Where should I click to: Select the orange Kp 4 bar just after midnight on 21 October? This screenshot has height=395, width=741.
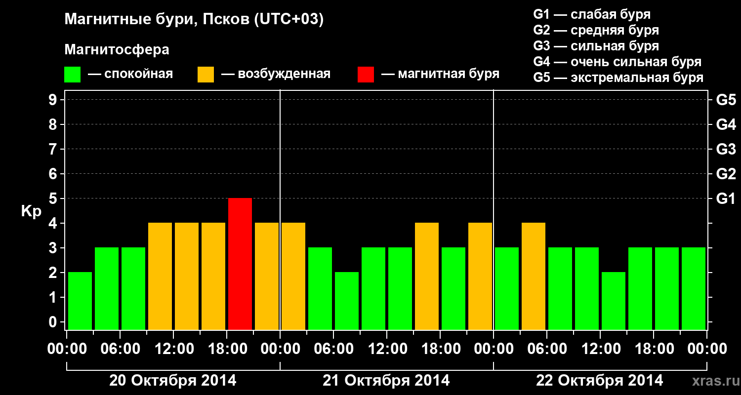coord(293,276)
